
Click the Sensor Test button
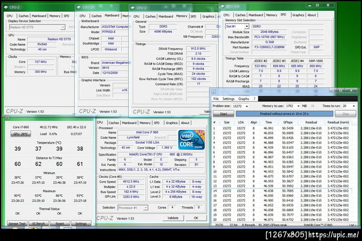point(17,223)
